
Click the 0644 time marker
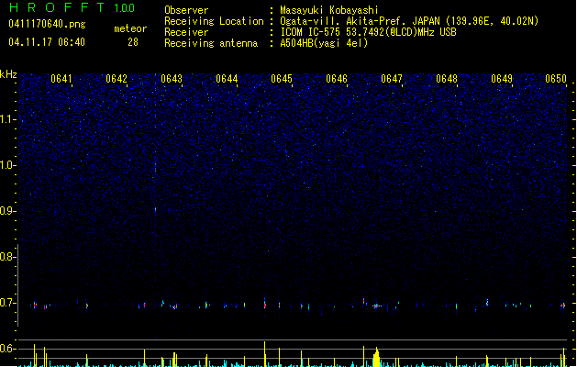(x=227, y=79)
